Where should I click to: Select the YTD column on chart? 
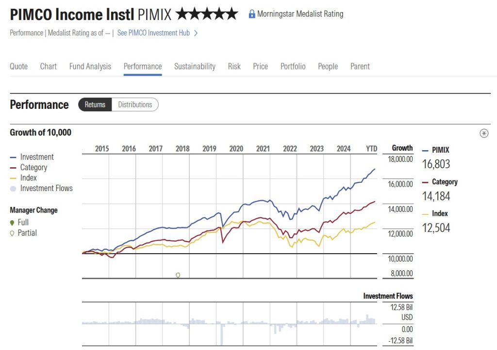tap(371, 149)
